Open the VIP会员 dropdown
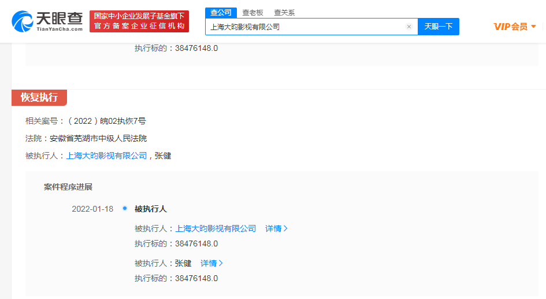 click(515, 27)
